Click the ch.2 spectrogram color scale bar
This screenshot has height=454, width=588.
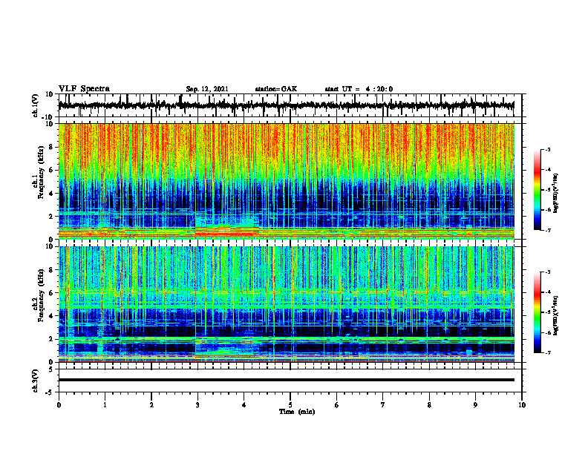coord(537,312)
